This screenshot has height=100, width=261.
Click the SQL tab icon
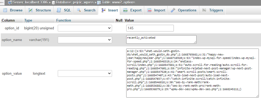(59, 10)
